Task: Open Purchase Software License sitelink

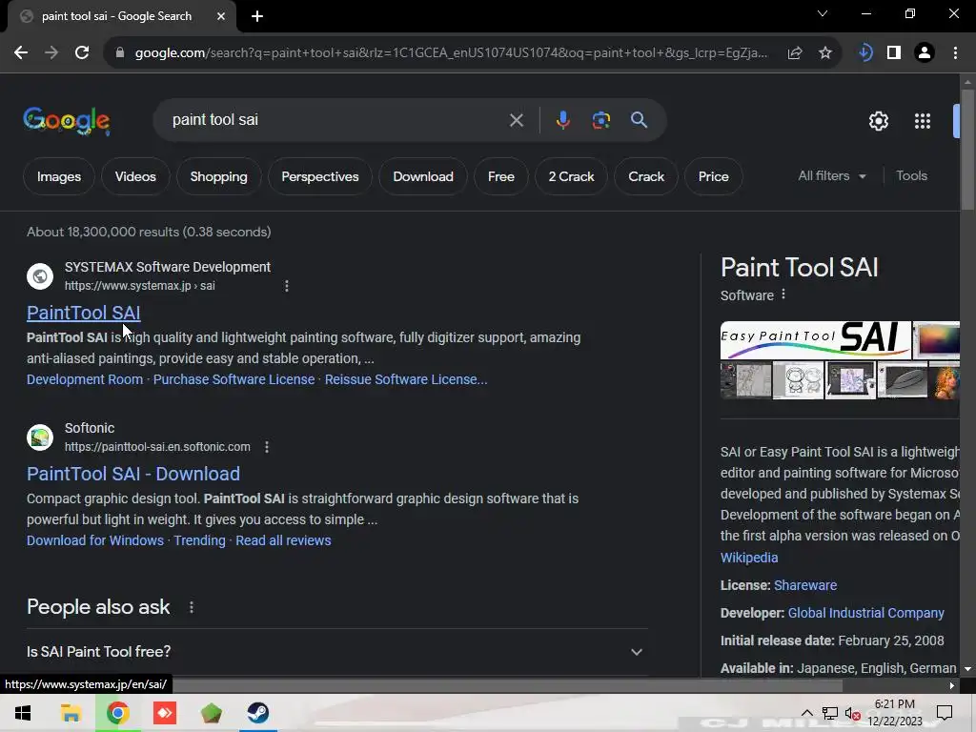Action: (x=234, y=379)
